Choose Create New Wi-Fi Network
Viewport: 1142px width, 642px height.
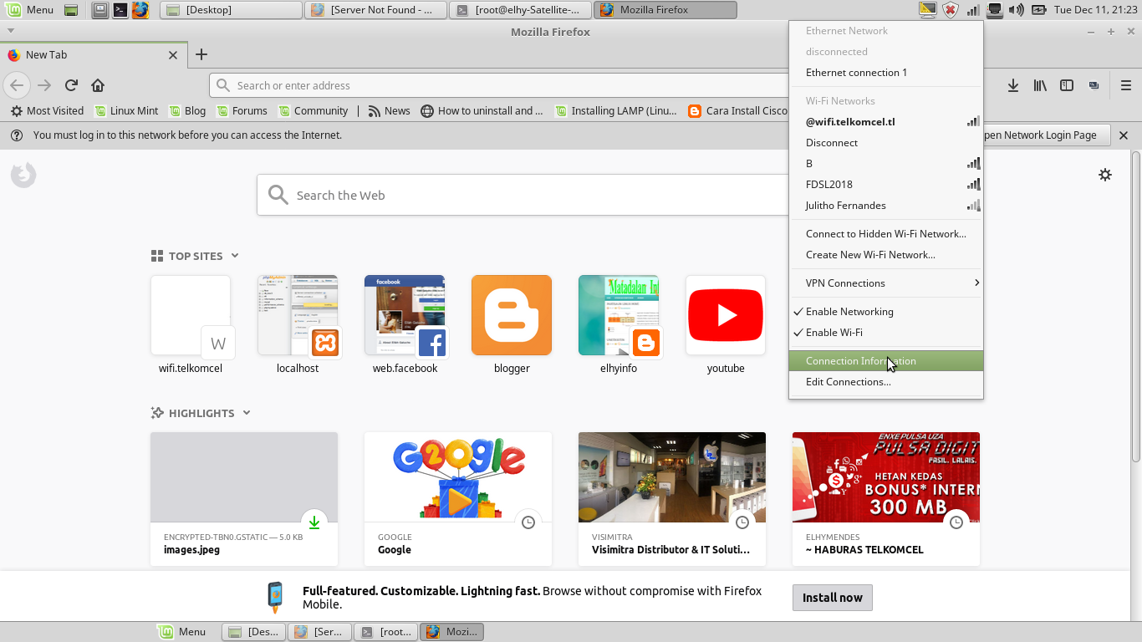pyautogui.click(x=886, y=254)
